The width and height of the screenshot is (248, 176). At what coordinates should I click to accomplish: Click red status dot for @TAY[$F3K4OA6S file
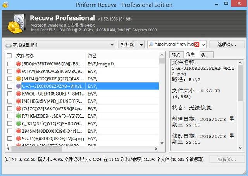coord(19,71)
